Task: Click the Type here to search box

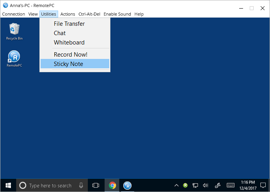Action: pos(52,185)
